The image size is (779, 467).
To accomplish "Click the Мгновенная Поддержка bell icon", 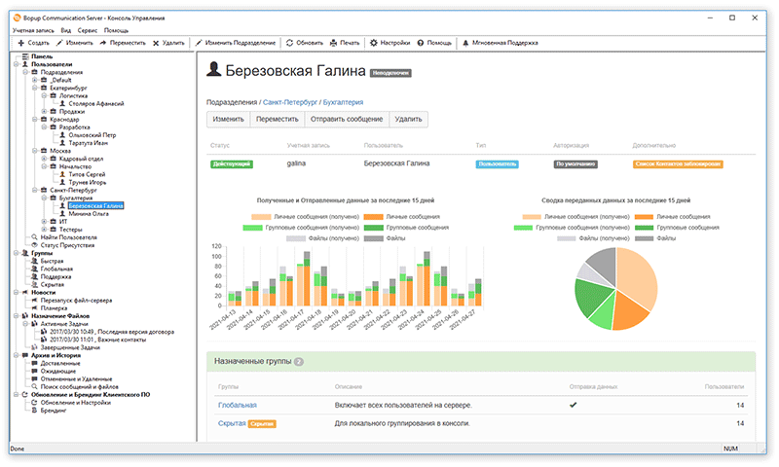I will point(465,43).
